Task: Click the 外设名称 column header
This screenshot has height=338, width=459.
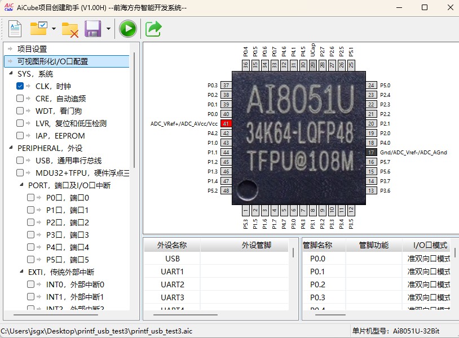Action: 172,245
